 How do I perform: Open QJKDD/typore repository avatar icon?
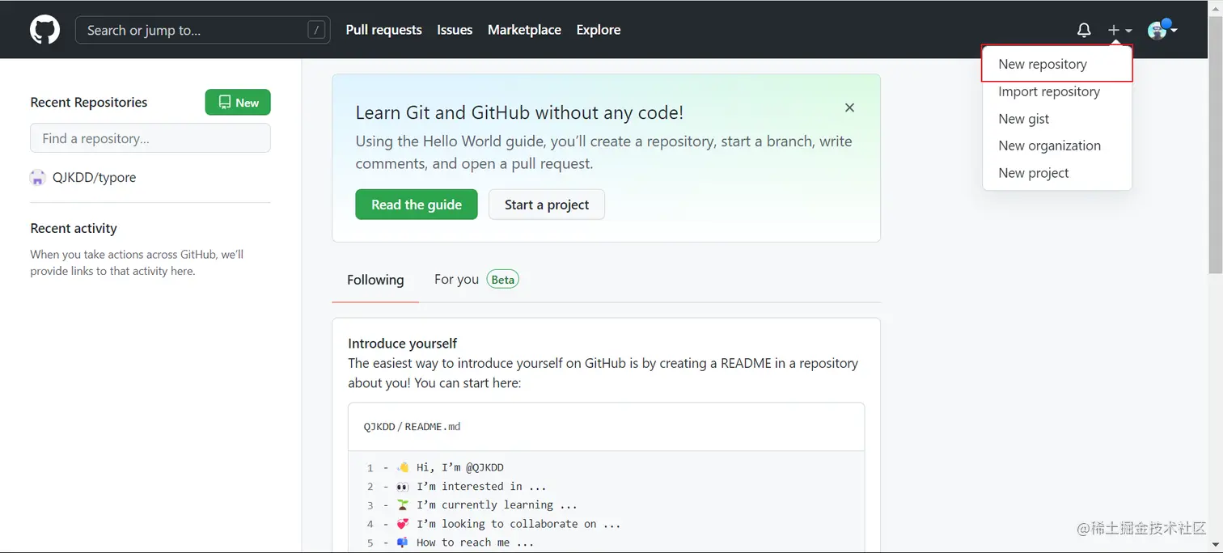(x=37, y=178)
